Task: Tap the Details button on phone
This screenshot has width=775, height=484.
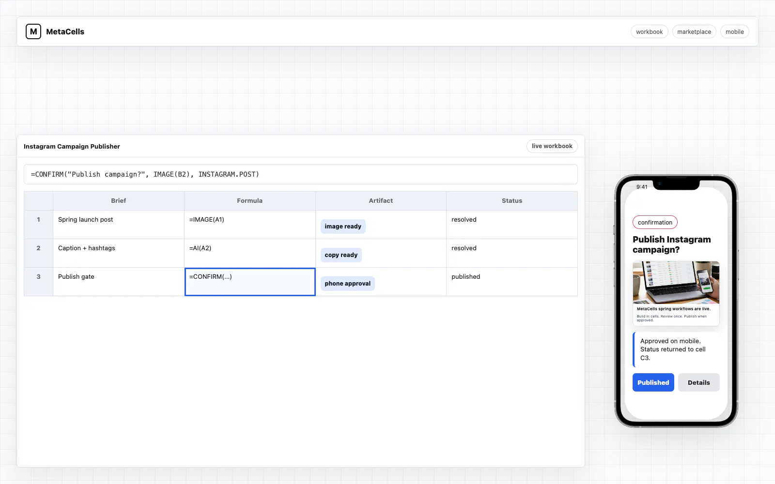Action: coord(698,382)
